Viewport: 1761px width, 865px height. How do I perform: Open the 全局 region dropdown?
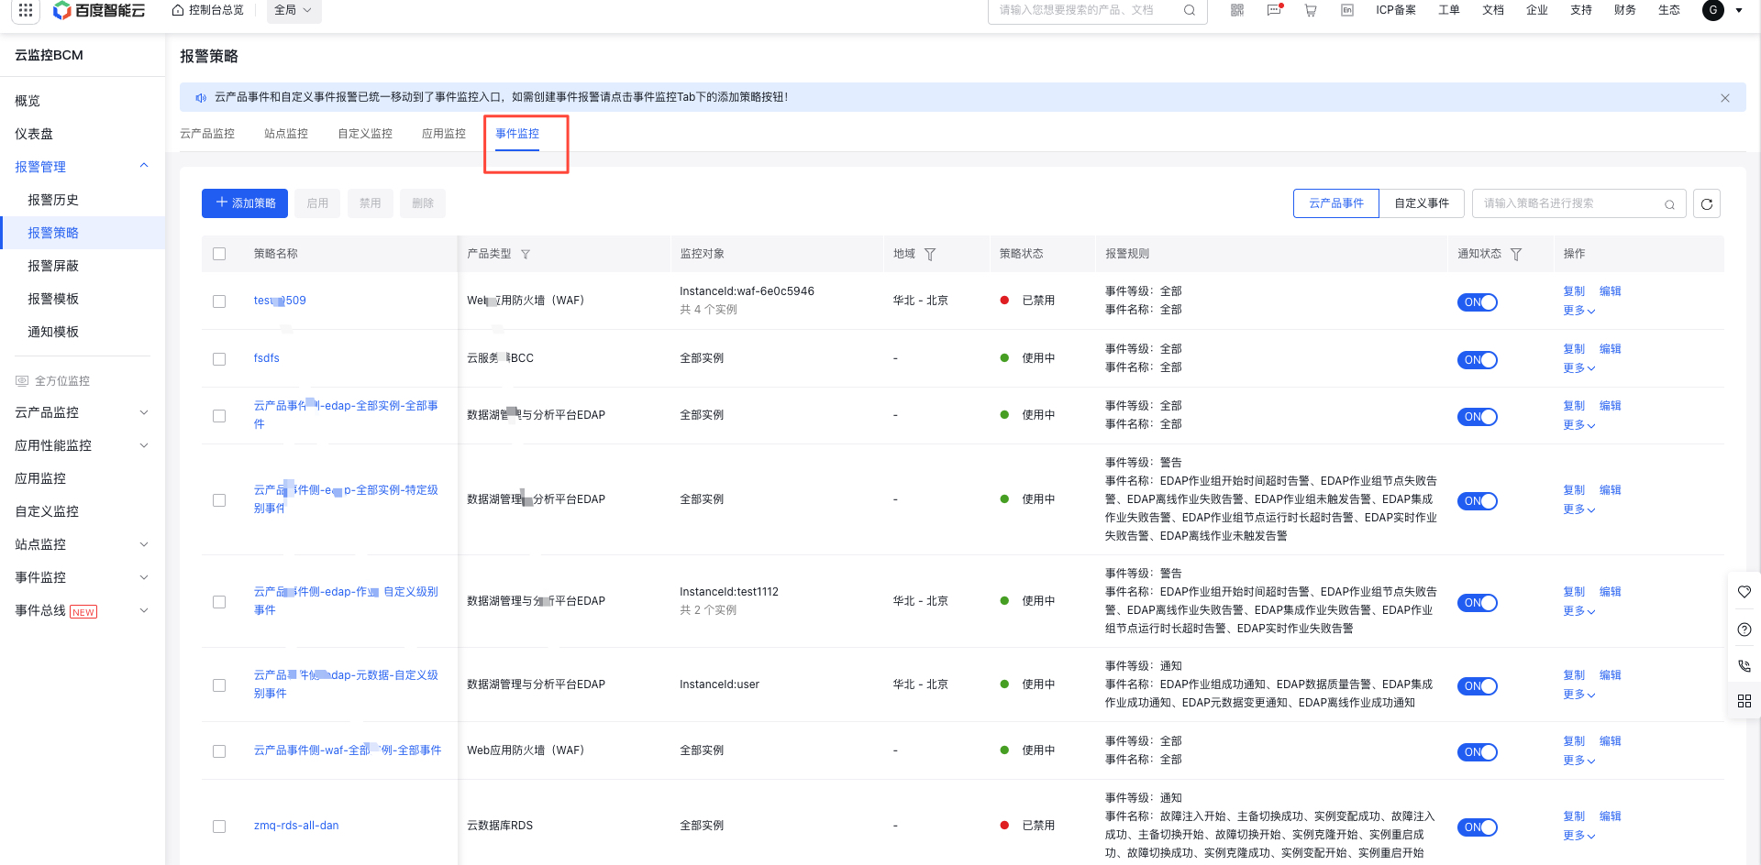coord(293,10)
